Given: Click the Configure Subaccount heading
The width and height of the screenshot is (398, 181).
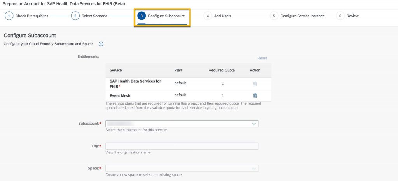Looking at the screenshot, I should 30,35.
